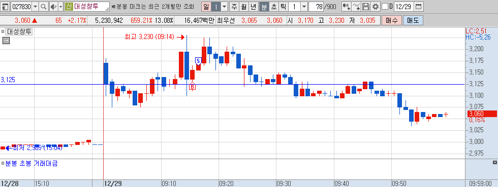
Task: Click the magnifier stock search icon
Action: pyautogui.click(x=44, y=7)
